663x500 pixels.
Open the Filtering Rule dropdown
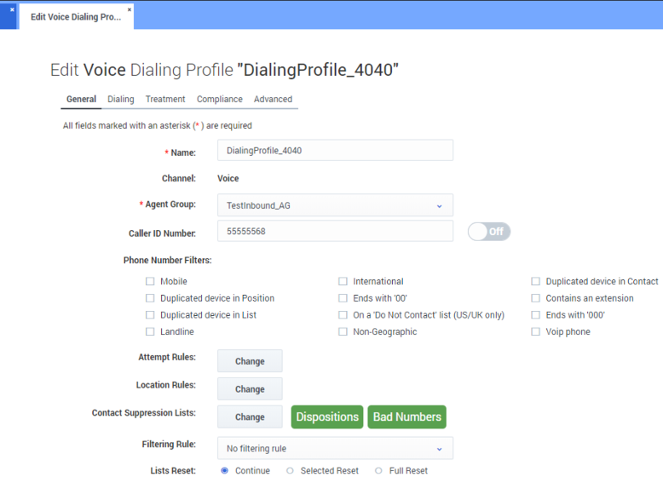coord(439,449)
